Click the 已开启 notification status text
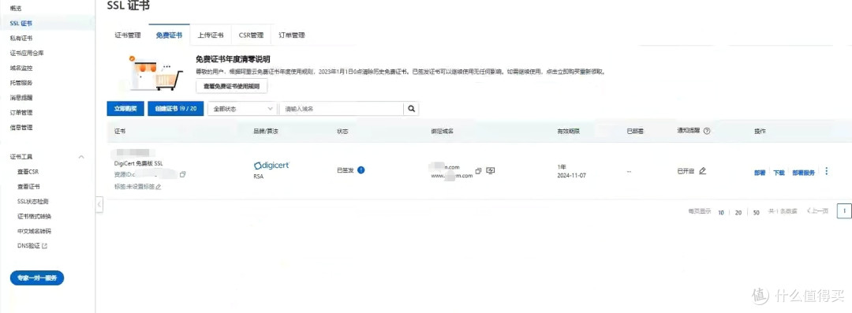The width and height of the screenshot is (852, 313). pos(686,170)
